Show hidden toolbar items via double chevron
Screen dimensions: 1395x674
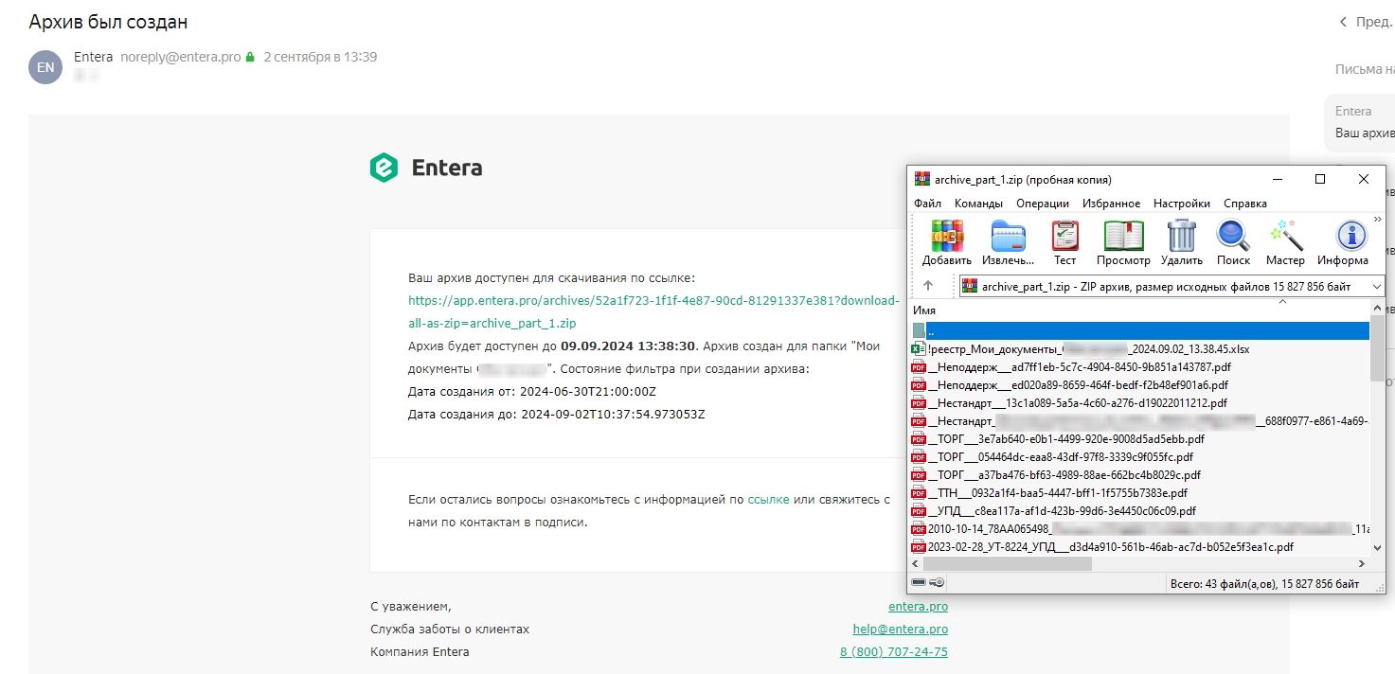pos(1378,219)
